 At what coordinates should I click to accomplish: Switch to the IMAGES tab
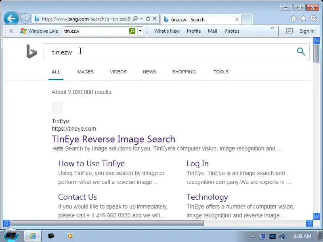[85, 72]
